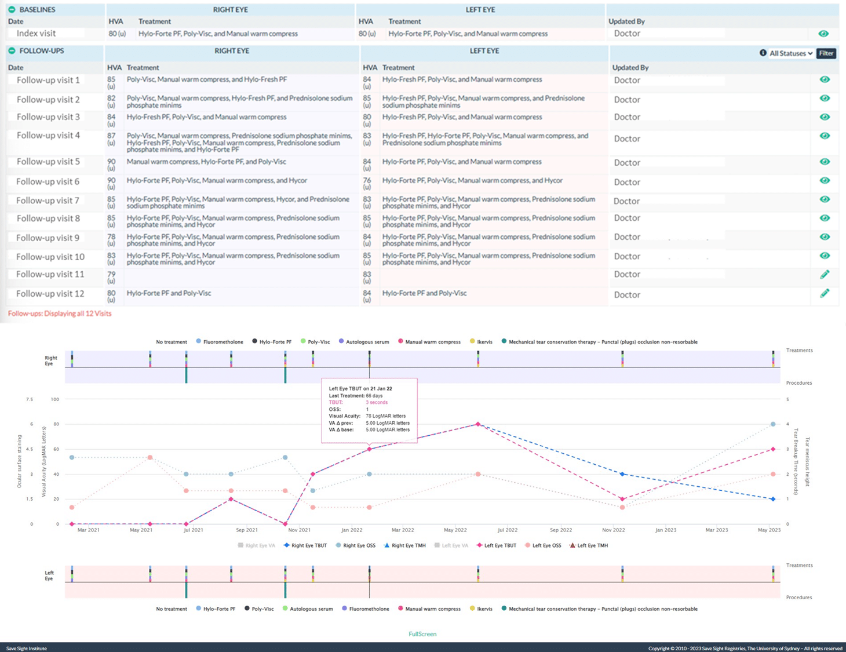846x652 pixels.
Task: View the Index visit record via eye icon
Action: (823, 34)
